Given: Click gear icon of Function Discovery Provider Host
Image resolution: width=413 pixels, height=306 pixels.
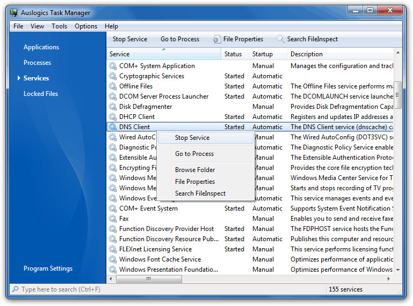Looking at the screenshot, I should point(113,229).
